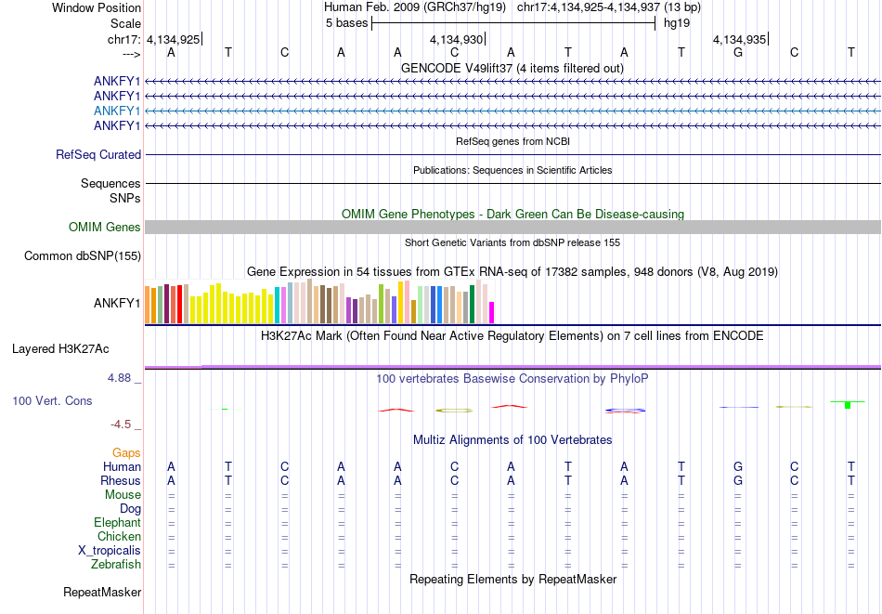The image size is (882, 614).
Task: Select the Elephant species label
Action: pos(118,522)
